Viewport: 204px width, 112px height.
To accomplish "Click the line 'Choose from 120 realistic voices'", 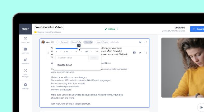I will pos(81,80).
